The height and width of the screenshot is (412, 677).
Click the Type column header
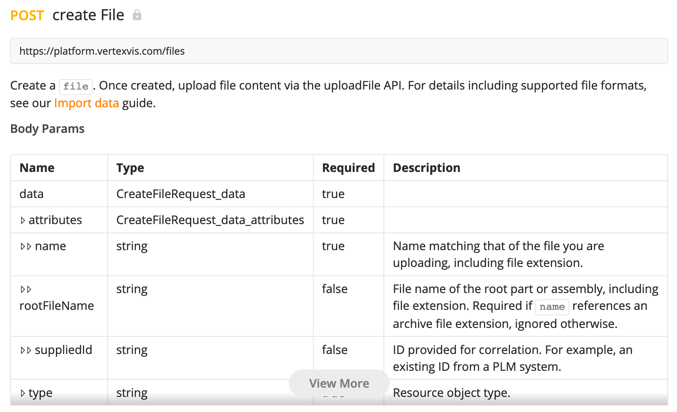[130, 168]
